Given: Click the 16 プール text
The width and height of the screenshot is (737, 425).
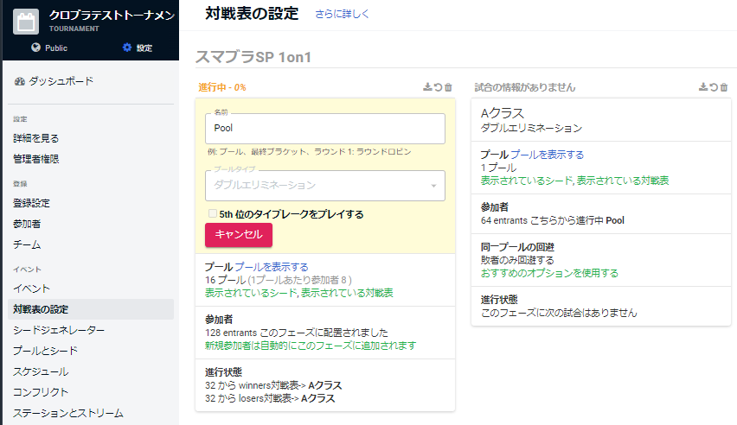Looking at the screenshot, I should [x=225, y=280].
